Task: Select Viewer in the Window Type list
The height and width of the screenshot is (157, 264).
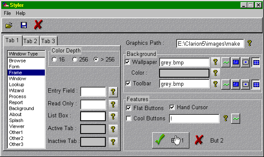Action: click(26, 126)
